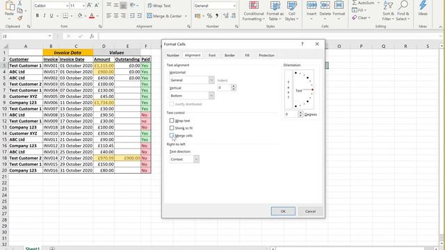Click the vertical Text orientation box
This screenshot has height=250, width=445.
(x=289, y=90)
